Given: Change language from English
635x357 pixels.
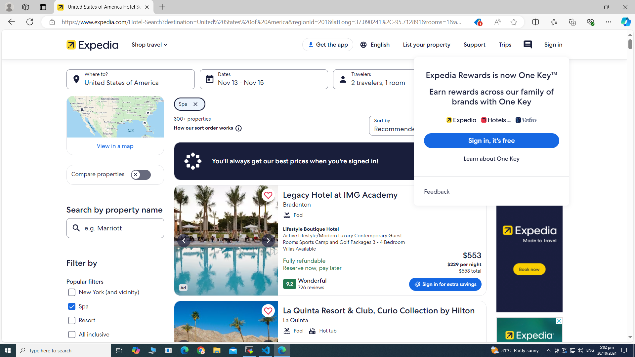Looking at the screenshot, I should pyautogui.click(x=375, y=45).
